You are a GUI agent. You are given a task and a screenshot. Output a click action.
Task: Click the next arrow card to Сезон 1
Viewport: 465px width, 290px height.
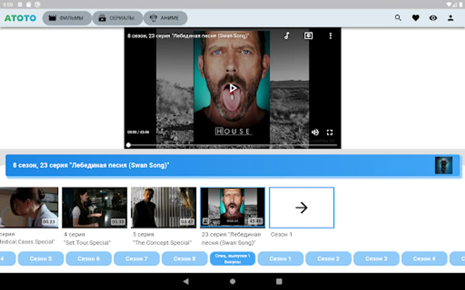302,208
